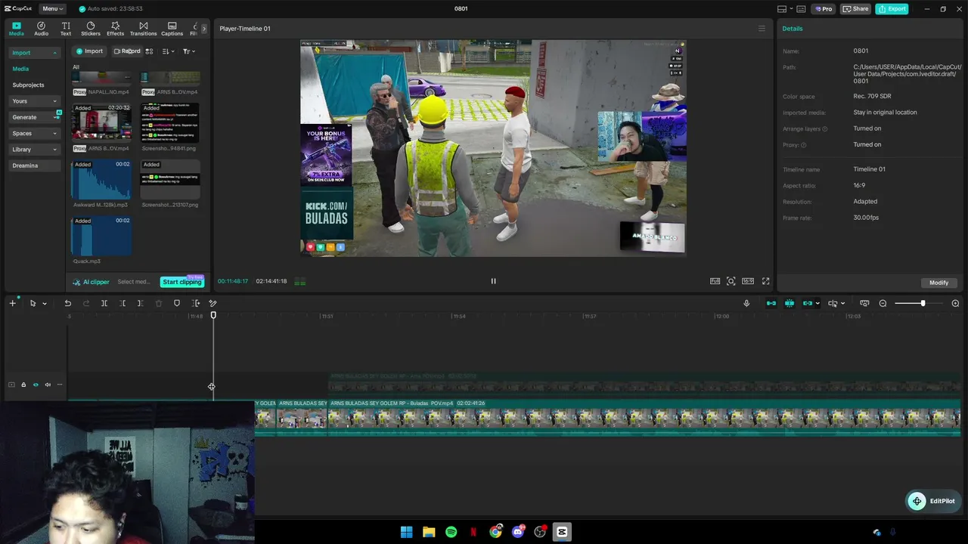Redo the last edit

coord(85,303)
